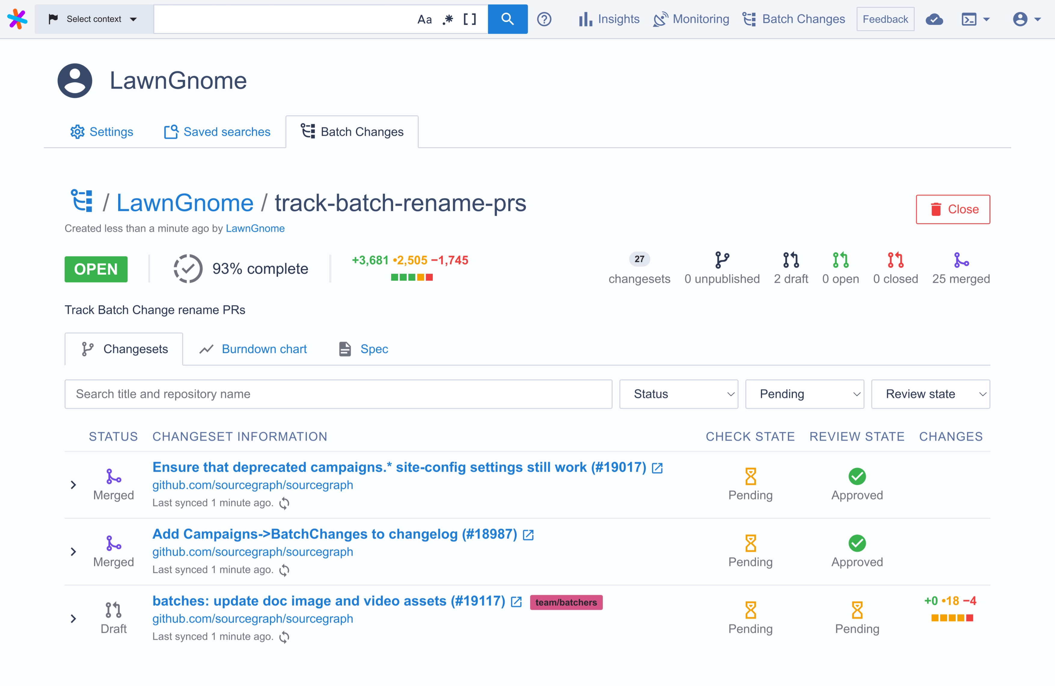The image size is (1055, 686).
Task: Expand the #18987 changeset row
Action: [x=74, y=552]
